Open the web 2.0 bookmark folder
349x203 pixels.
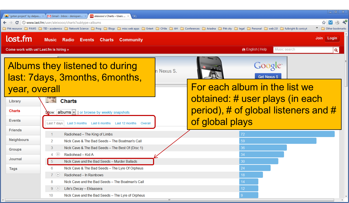(x=271, y=28)
